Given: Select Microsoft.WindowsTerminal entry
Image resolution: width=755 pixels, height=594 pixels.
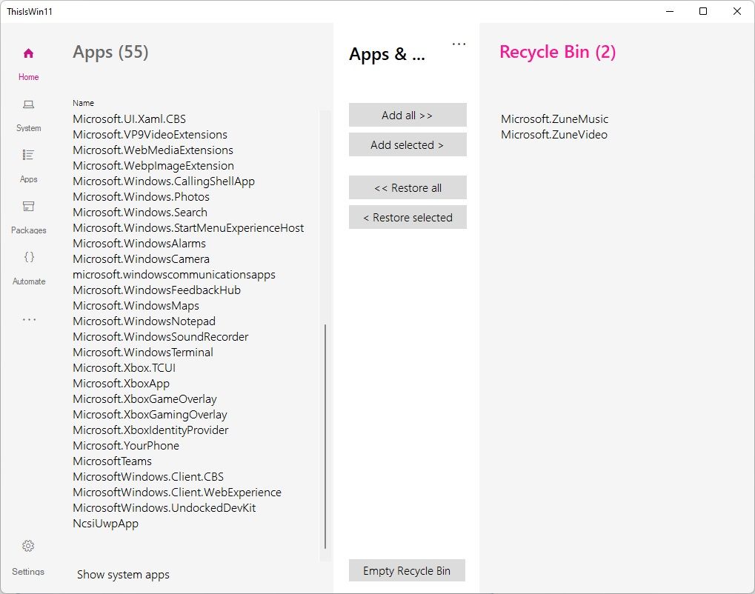Looking at the screenshot, I should coord(142,353).
